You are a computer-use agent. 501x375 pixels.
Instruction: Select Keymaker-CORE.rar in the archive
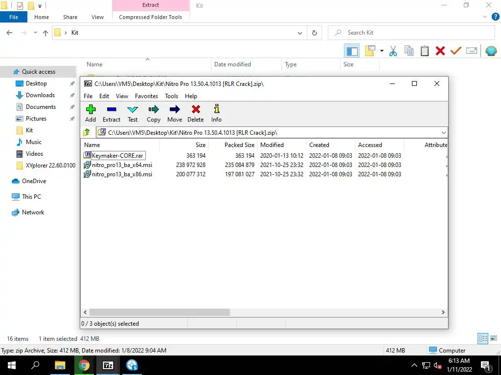click(x=117, y=156)
